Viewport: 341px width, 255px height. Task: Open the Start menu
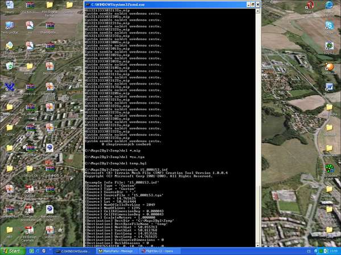[12, 251]
